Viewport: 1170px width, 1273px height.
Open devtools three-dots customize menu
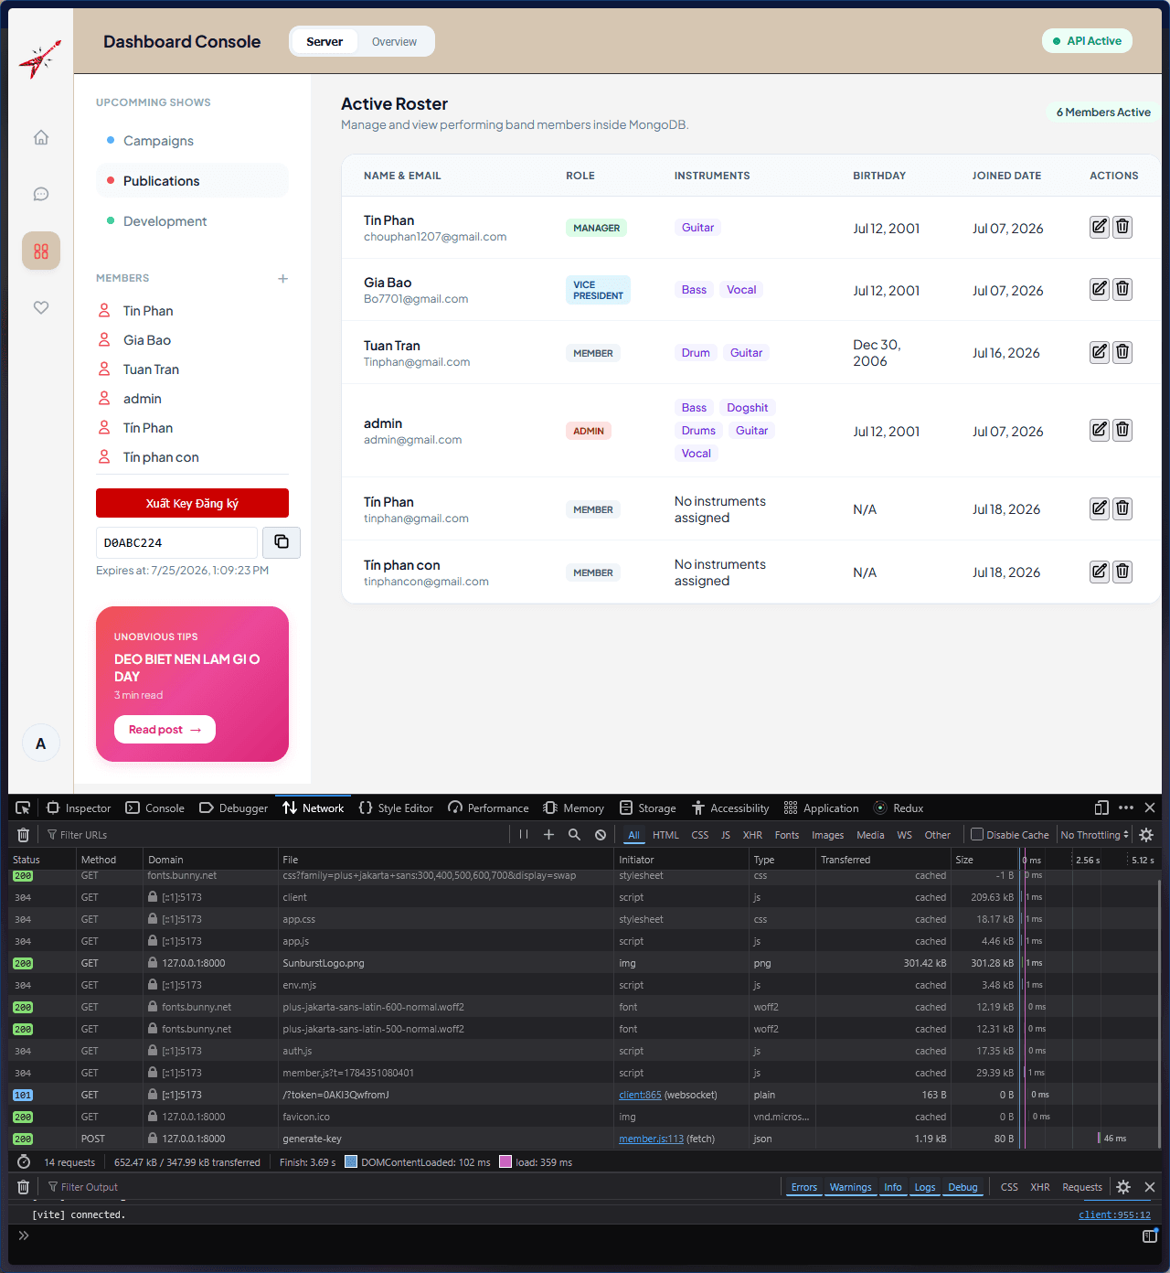[x=1126, y=808]
